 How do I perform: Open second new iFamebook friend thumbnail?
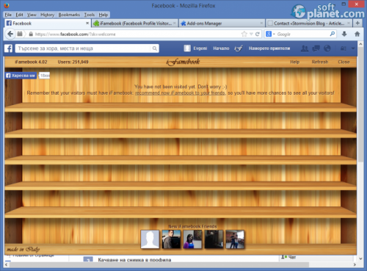(171, 239)
